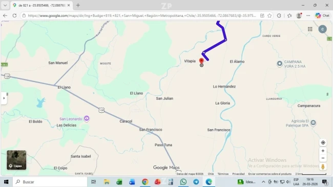Click the El Boldo place label
The image size is (333, 187).
pos(35,121)
